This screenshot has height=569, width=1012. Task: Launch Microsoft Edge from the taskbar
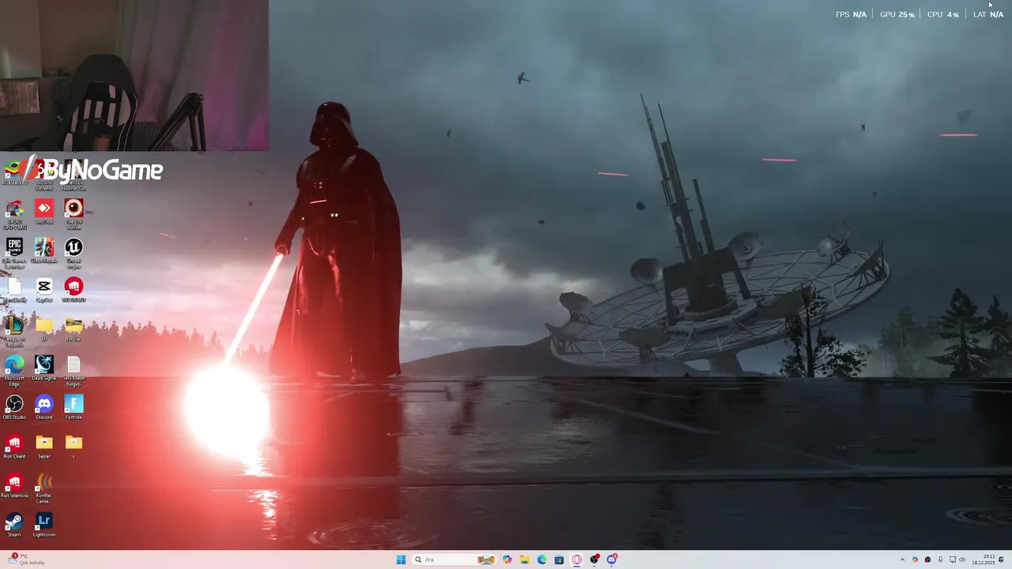542,560
